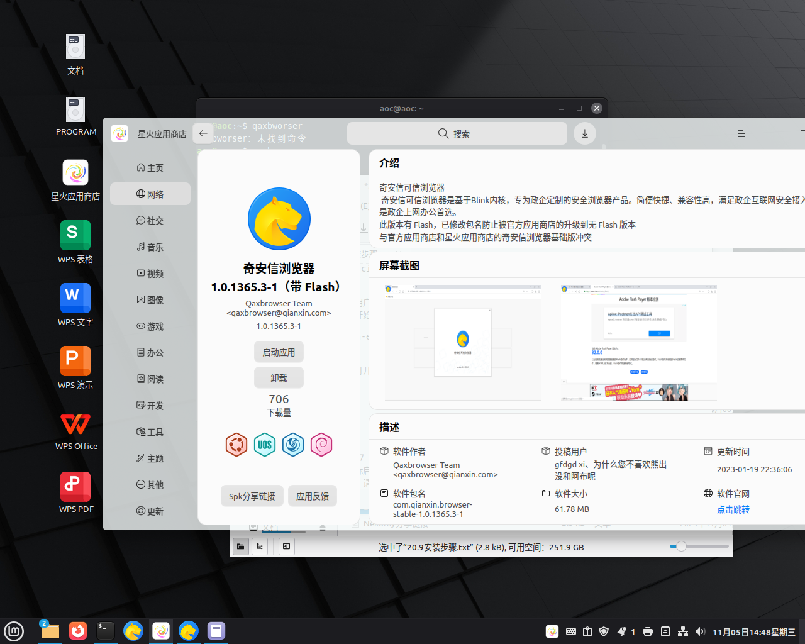Click the search box in Spark Store
Screen dimensions: 805x644
(x=457, y=133)
